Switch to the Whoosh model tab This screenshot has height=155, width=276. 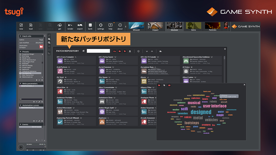click(x=136, y=26)
